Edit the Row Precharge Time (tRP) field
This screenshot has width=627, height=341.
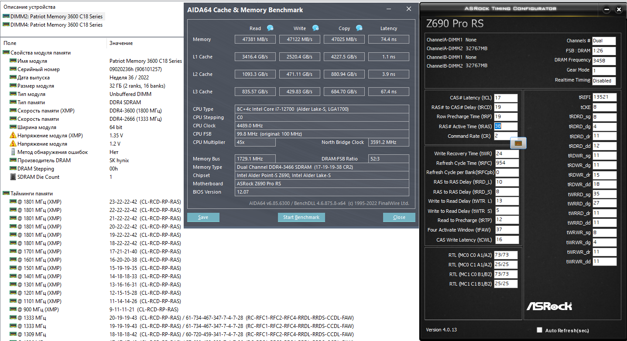[x=506, y=117]
